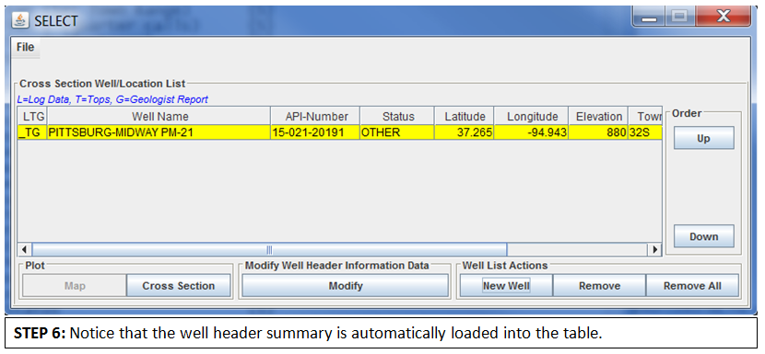Click the Java icon in SELECT title bar
Viewport: 765px width, 354px height.
pyautogui.click(x=20, y=21)
